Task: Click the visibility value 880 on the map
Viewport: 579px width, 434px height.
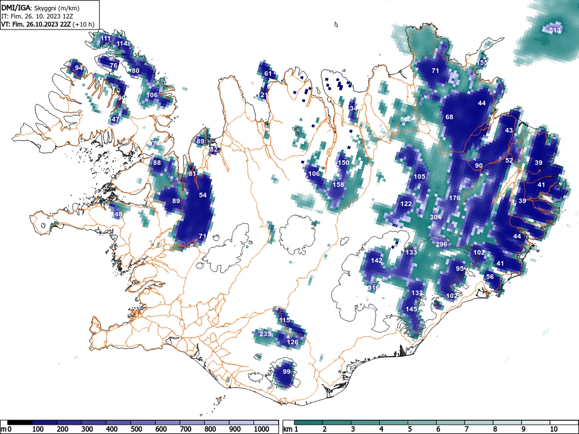Action: tap(406, 119)
